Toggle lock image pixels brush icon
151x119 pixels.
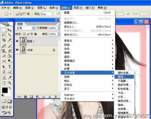28,34
